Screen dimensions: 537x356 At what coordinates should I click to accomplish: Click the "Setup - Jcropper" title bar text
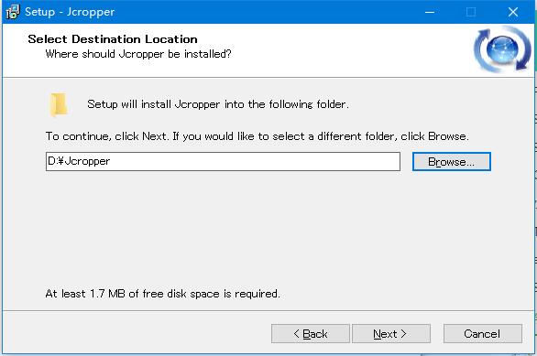tap(70, 12)
